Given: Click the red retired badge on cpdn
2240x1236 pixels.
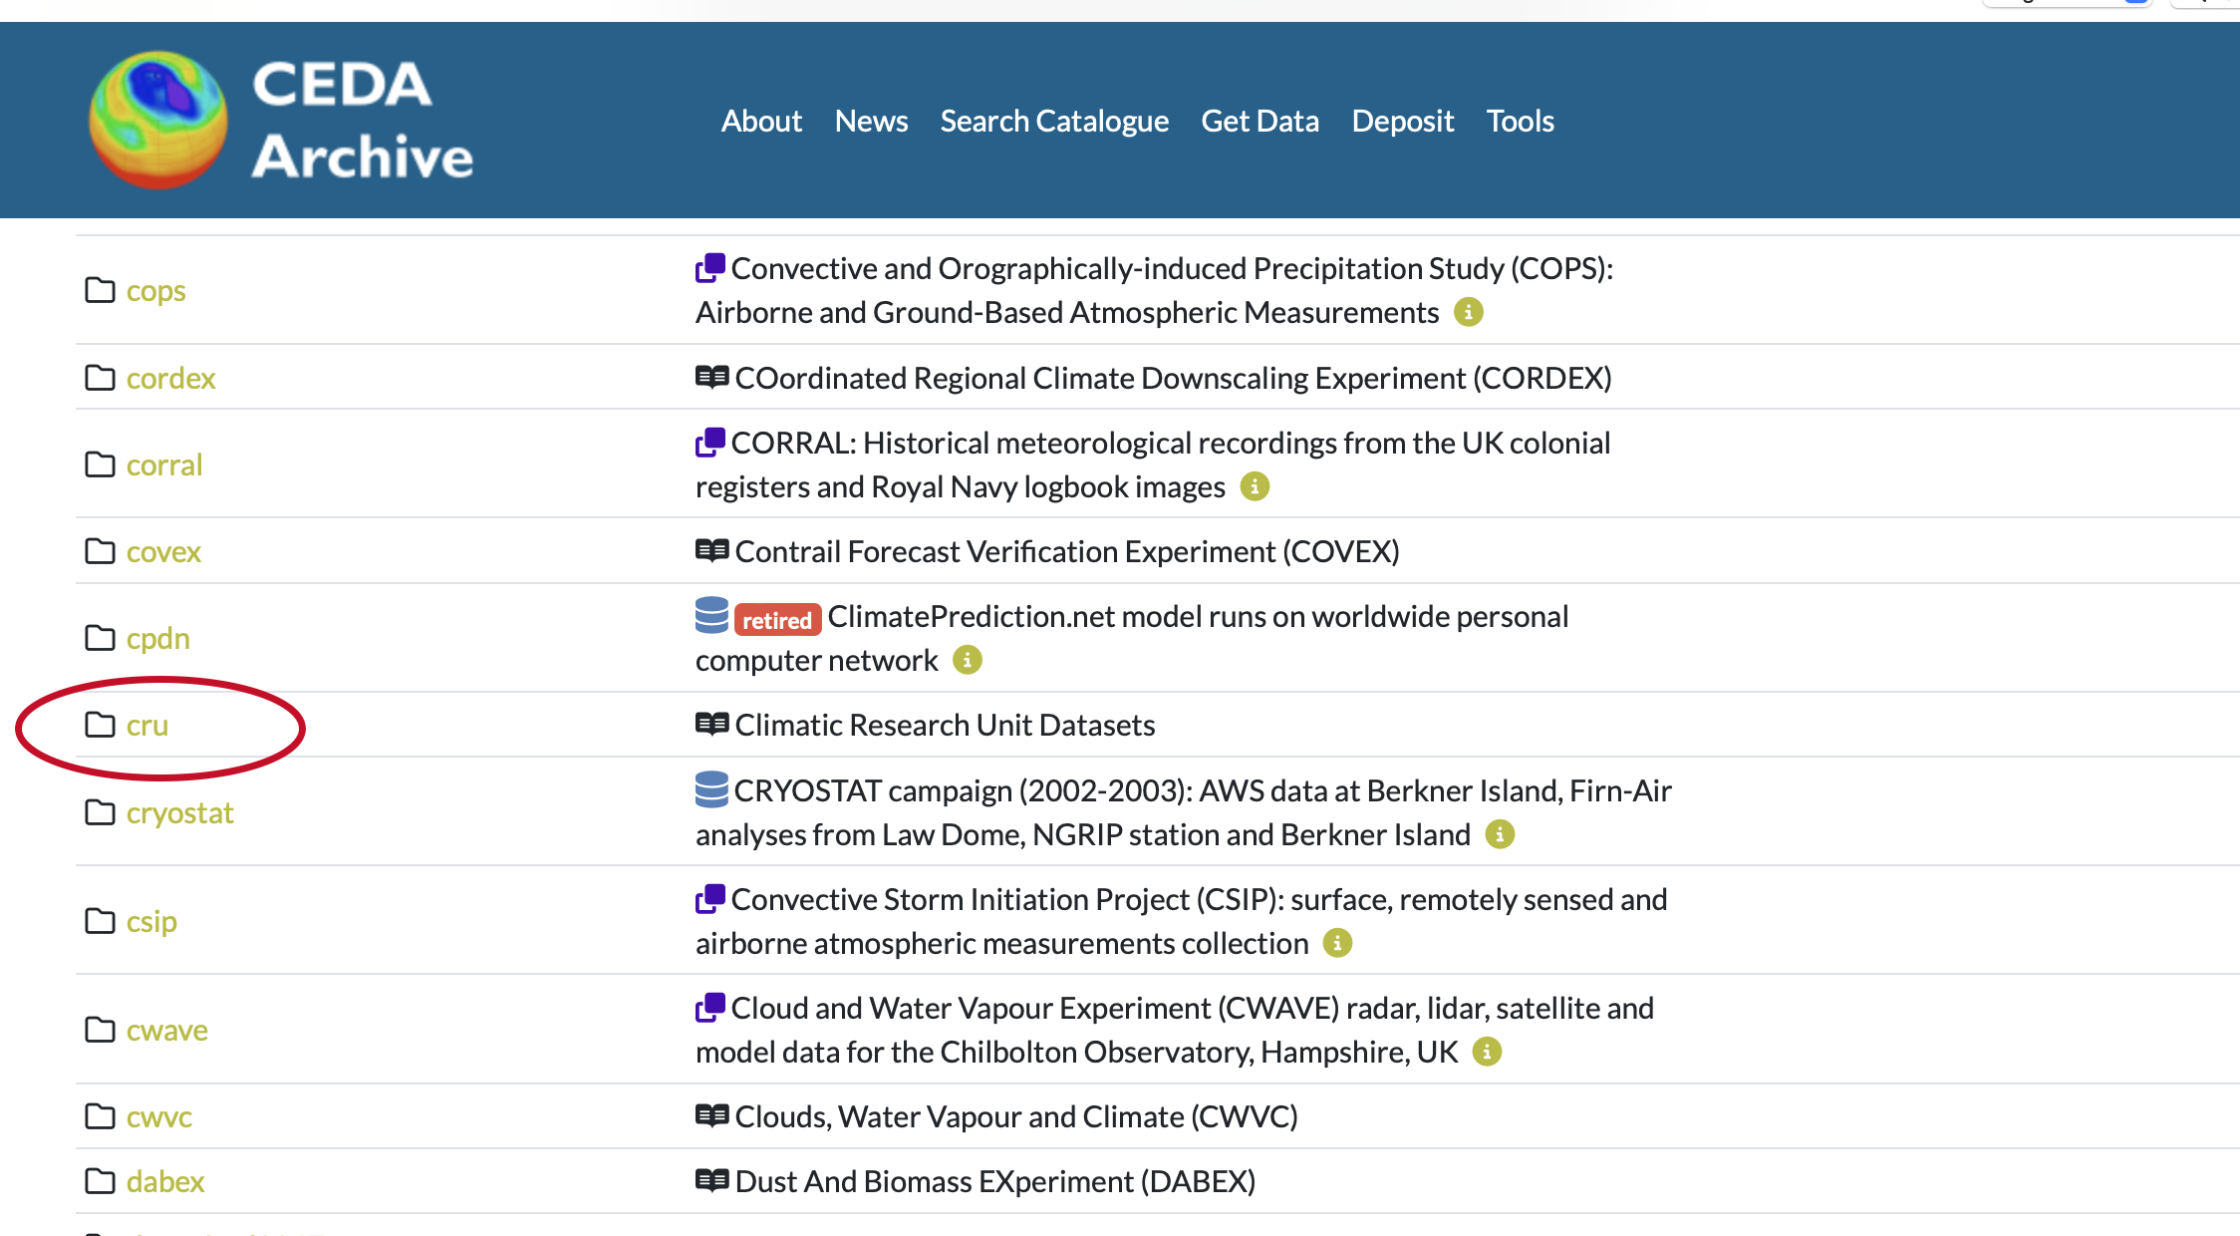Looking at the screenshot, I should point(777,621).
